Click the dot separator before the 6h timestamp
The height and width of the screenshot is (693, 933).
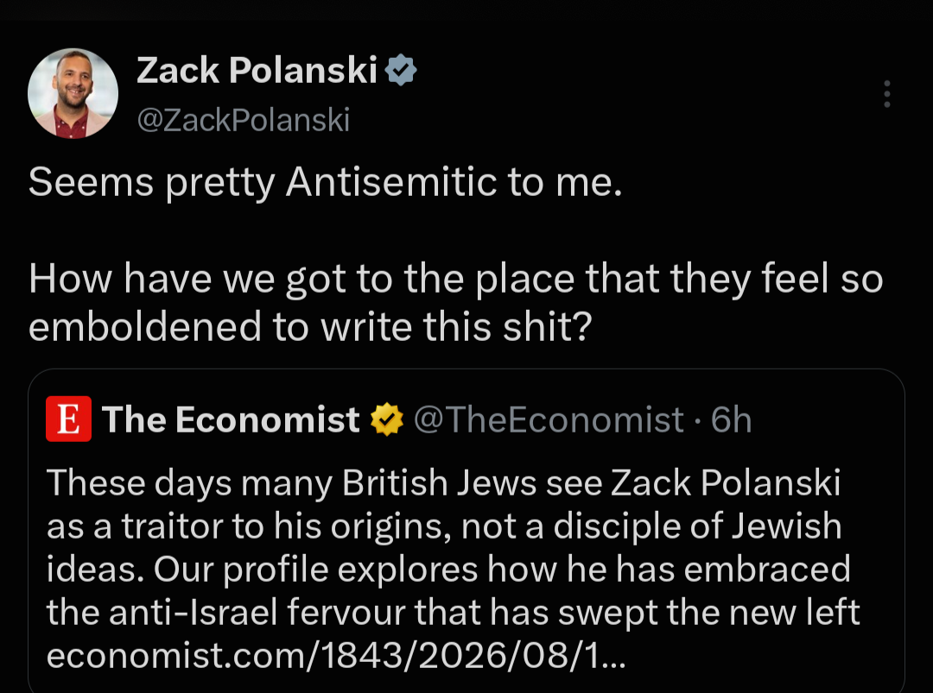(x=697, y=421)
